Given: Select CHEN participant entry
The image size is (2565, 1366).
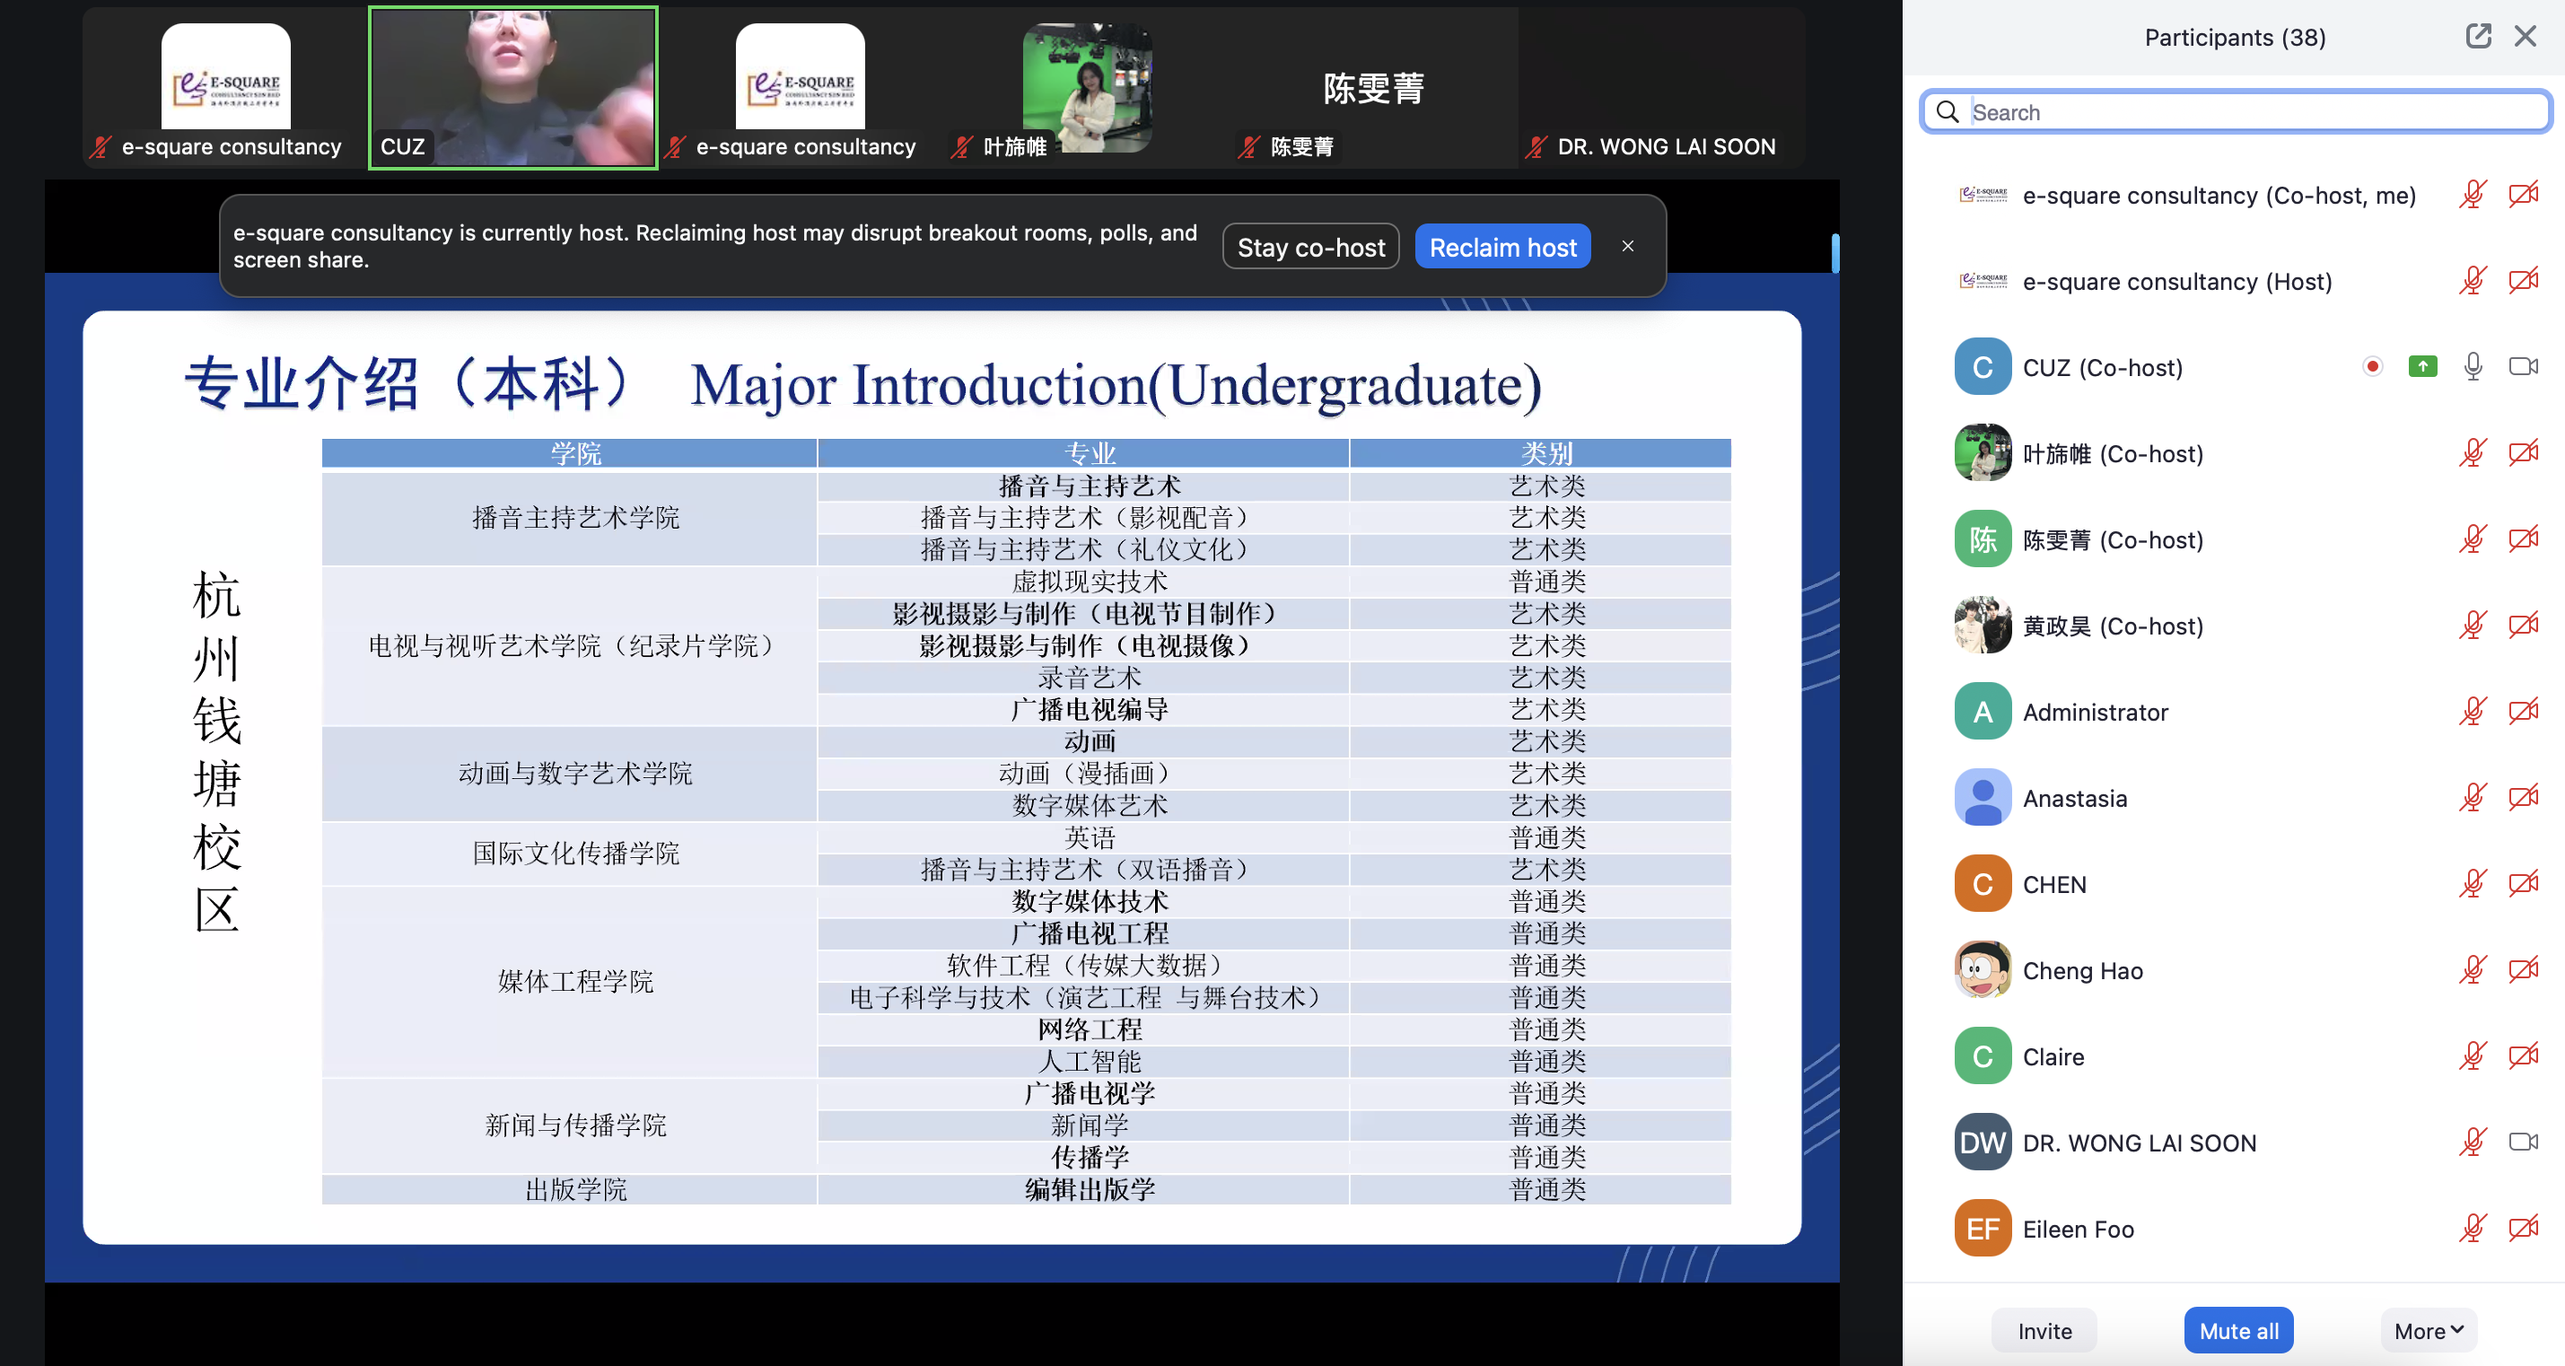Looking at the screenshot, I should point(2053,884).
